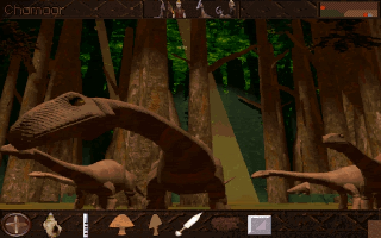Pick the dark brown stone lump
Screen dimensions: 381x238
point(226,224)
